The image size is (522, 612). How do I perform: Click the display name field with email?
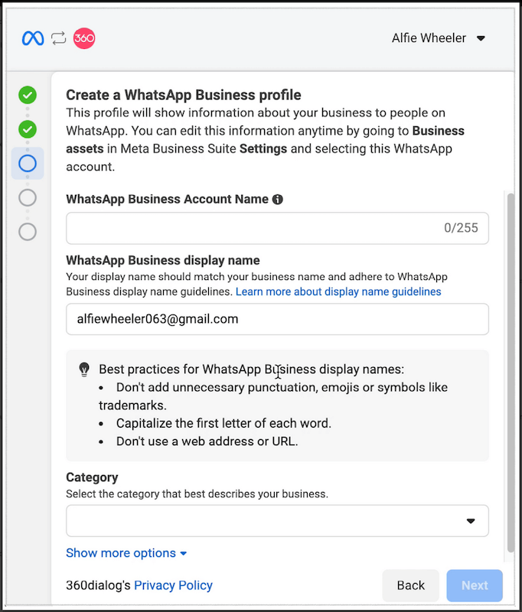tap(277, 319)
